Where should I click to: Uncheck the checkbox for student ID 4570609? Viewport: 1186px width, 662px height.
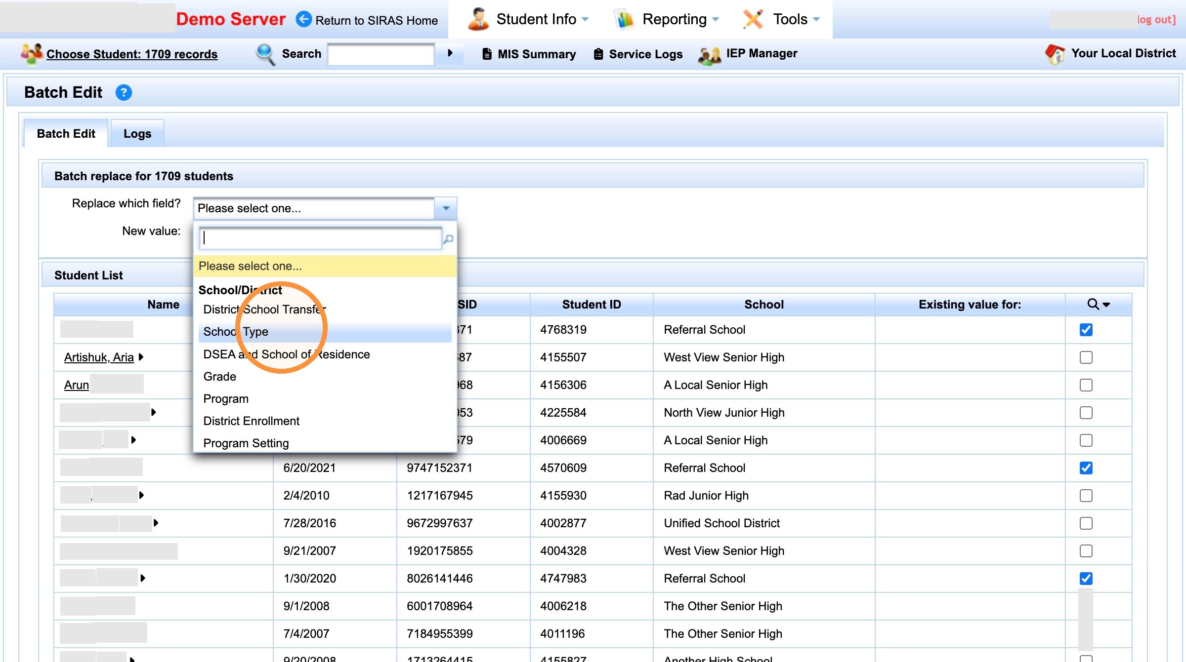coord(1086,468)
